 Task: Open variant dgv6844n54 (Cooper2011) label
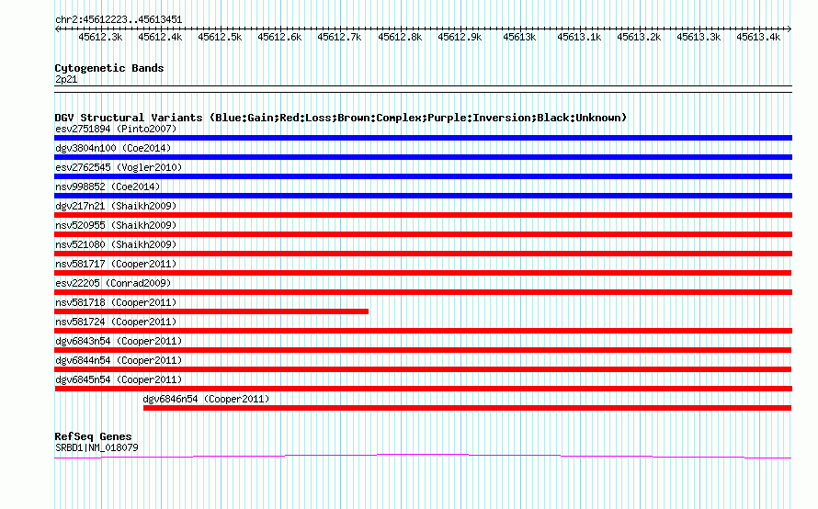click(119, 360)
